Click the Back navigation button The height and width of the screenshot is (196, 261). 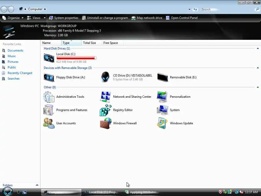coord(4,9)
